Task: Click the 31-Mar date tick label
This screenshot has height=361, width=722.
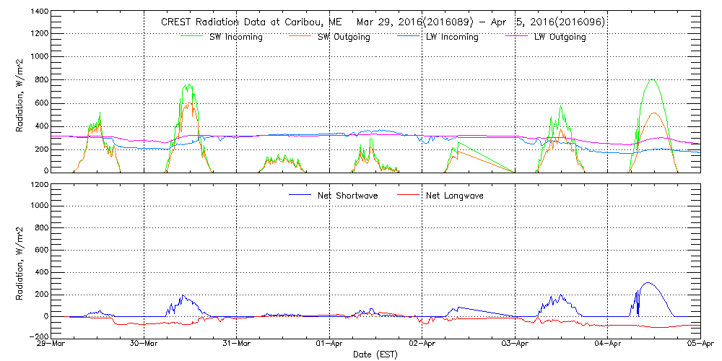Action: tap(237, 344)
